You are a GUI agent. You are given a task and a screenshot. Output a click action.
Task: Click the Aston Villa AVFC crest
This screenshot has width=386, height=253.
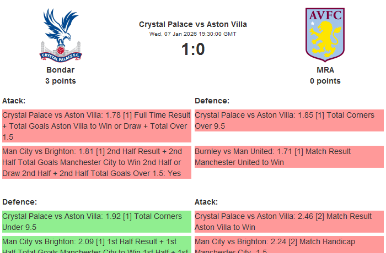325,34
